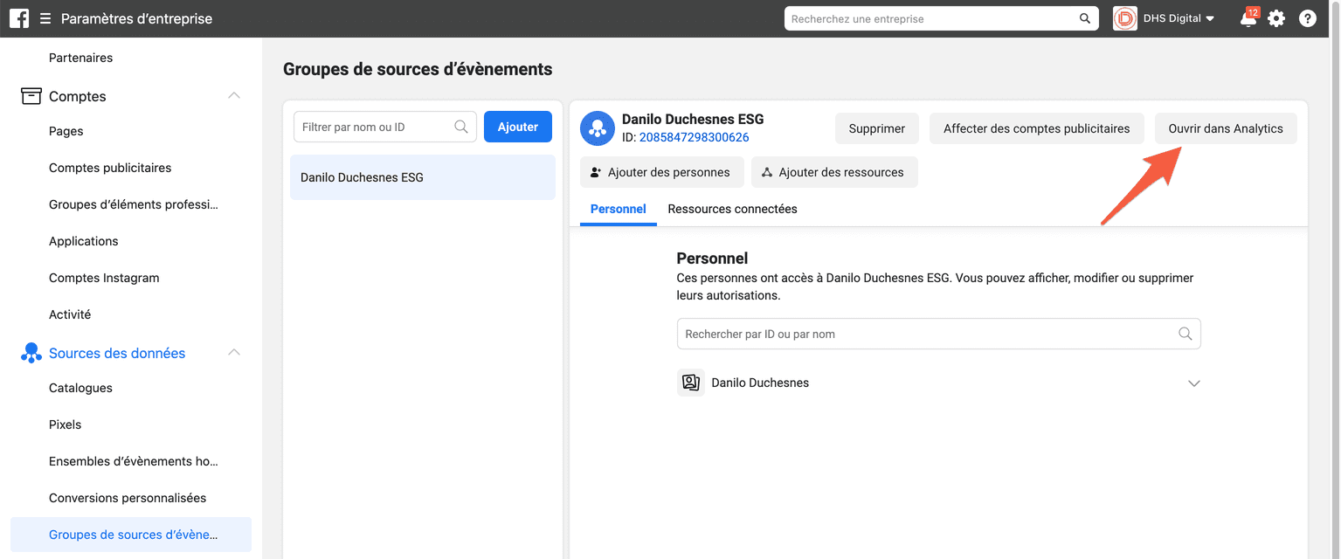Open the settings gear icon
1341x559 pixels.
[1276, 18]
